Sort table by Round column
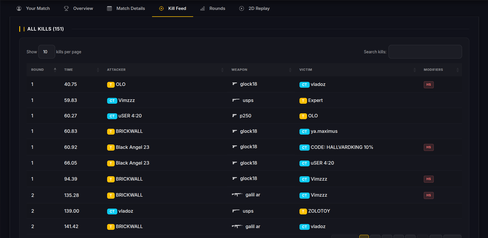488x238 pixels. click(x=43, y=70)
